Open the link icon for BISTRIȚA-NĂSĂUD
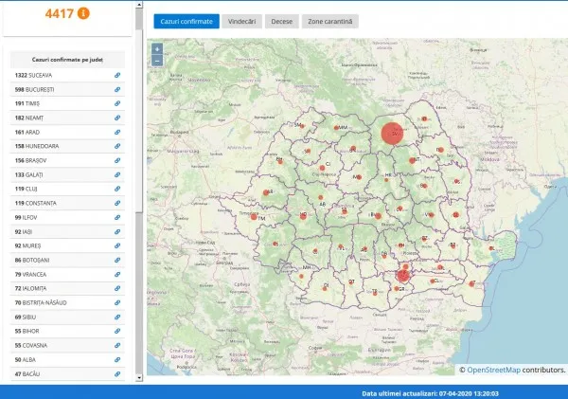This screenshot has height=399, width=568. [x=117, y=302]
